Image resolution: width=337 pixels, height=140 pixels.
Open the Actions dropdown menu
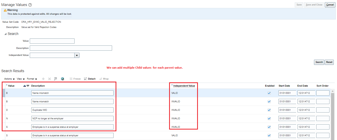pyautogui.click(x=10, y=79)
